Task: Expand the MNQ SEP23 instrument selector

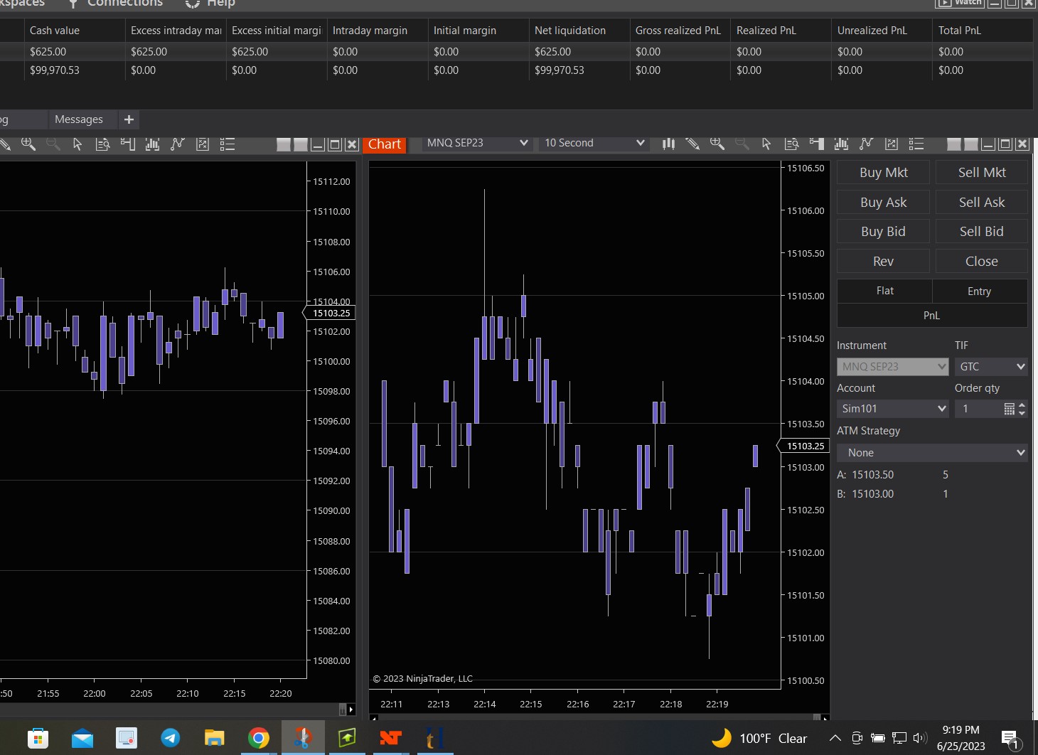Action: pyautogui.click(x=476, y=143)
